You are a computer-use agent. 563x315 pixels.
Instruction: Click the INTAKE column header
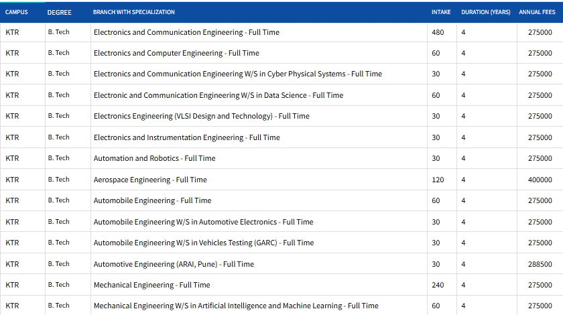(x=440, y=12)
